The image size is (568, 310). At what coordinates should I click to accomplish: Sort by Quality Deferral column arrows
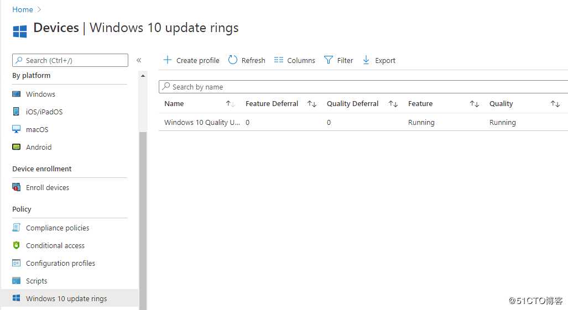[x=393, y=104]
